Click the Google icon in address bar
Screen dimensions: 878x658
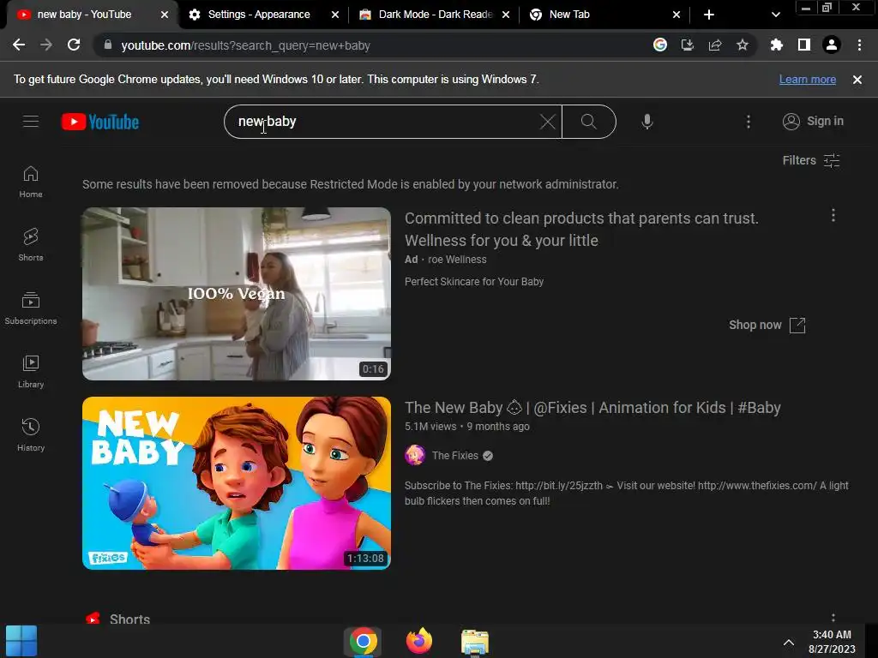pyautogui.click(x=660, y=45)
